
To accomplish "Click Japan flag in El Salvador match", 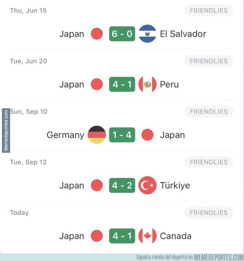I will (97, 34).
